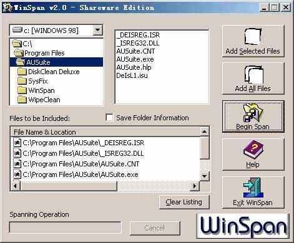
Task: Click the Clear Listing button
Action: tap(184, 202)
